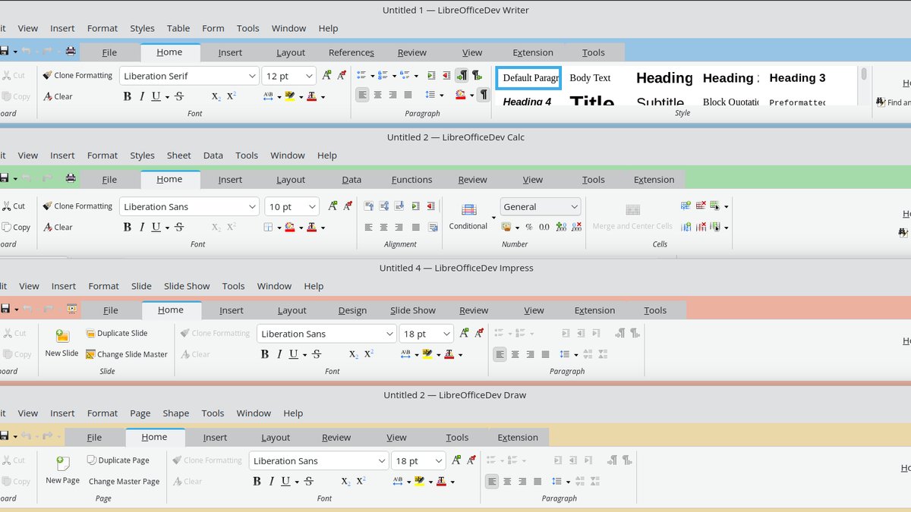
Task: Click Cut in the Calc window
Action: [x=14, y=206]
